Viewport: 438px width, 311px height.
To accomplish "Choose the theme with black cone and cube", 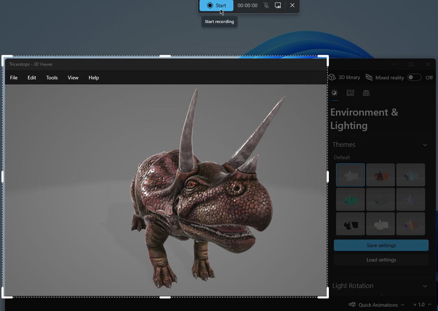I will click(x=350, y=224).
